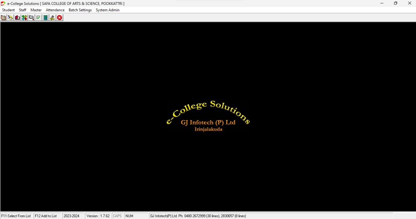Image resolution: width=416 pixels, height=219 pixels.
Task: Open the Master menu
Action: [36, 10]
